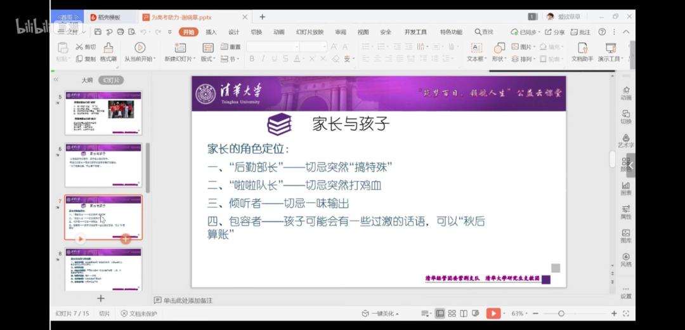The image size is (685, 330).
Task: Click One-click Beautify (一键美化) in status bar
Action: 380,313
